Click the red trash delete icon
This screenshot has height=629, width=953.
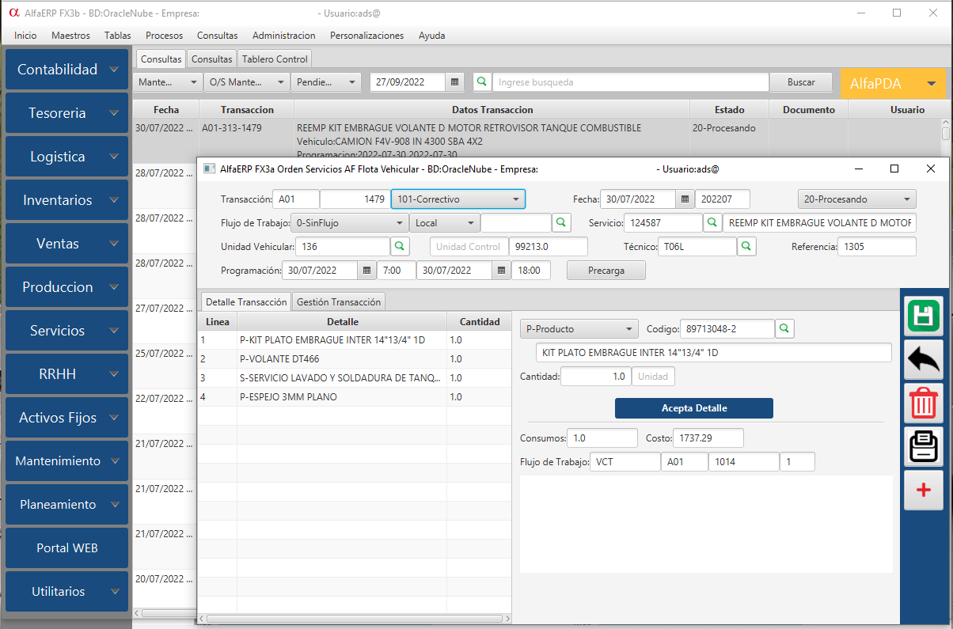tap(923, 403)
